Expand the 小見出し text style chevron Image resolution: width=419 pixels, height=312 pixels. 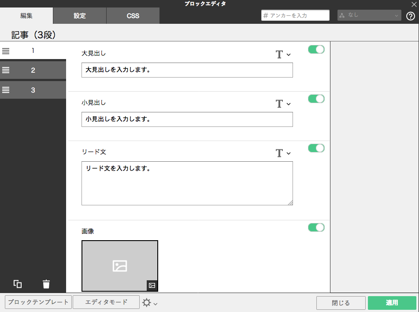[289, 104]
